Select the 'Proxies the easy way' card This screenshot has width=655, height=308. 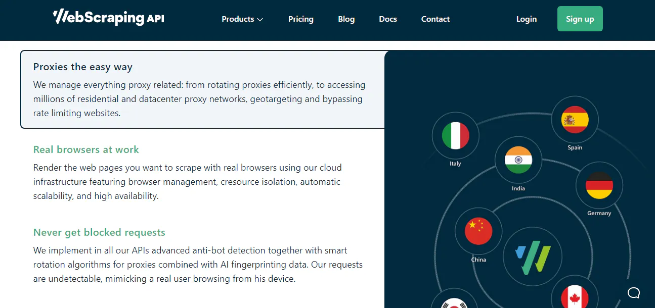click(x=202, y=89)
